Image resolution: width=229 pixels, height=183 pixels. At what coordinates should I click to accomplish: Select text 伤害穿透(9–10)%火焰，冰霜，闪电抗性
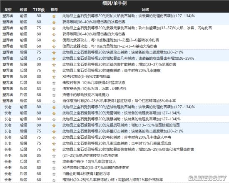(x=95, y=89)
